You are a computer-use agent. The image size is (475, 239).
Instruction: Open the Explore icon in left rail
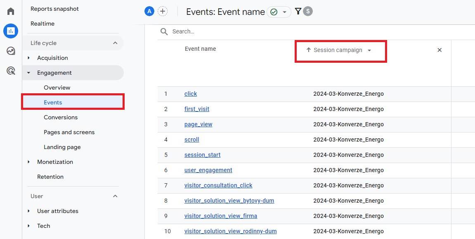tap(11, 51)
